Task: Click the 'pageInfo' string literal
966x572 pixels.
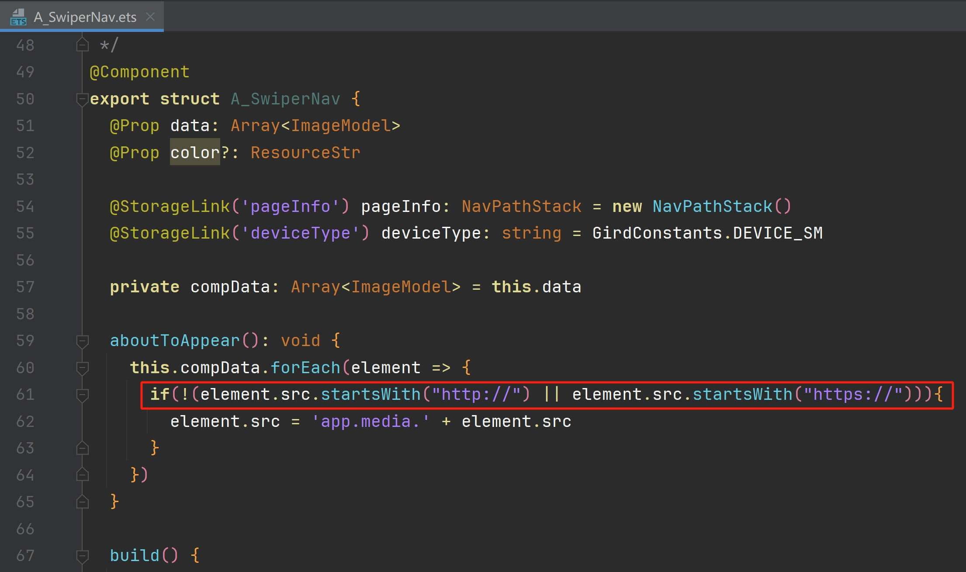Action: click(290, 206)
